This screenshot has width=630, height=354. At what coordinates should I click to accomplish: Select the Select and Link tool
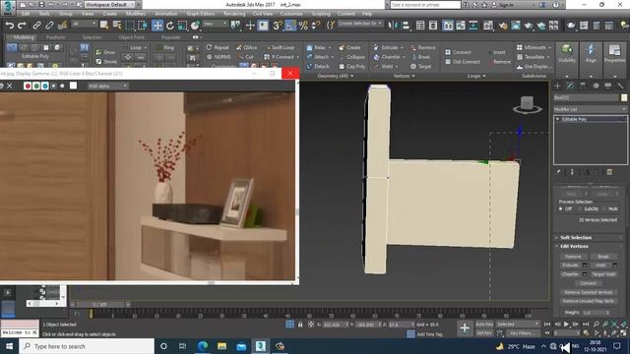(x=36, y=26)
